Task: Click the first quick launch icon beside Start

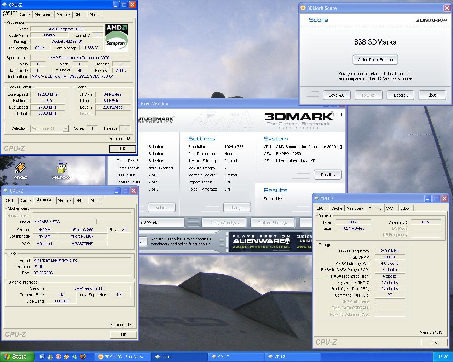Action: tap(41, 357)
